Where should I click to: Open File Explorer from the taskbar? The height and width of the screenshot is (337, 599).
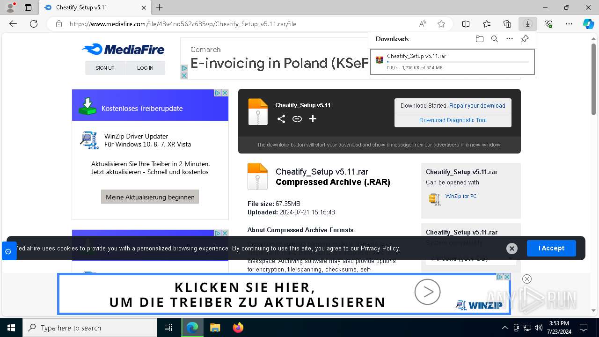(215, 328)
